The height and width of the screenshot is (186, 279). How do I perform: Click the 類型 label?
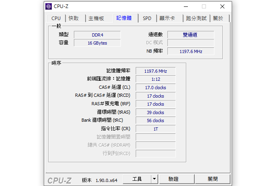coord(63,35)
